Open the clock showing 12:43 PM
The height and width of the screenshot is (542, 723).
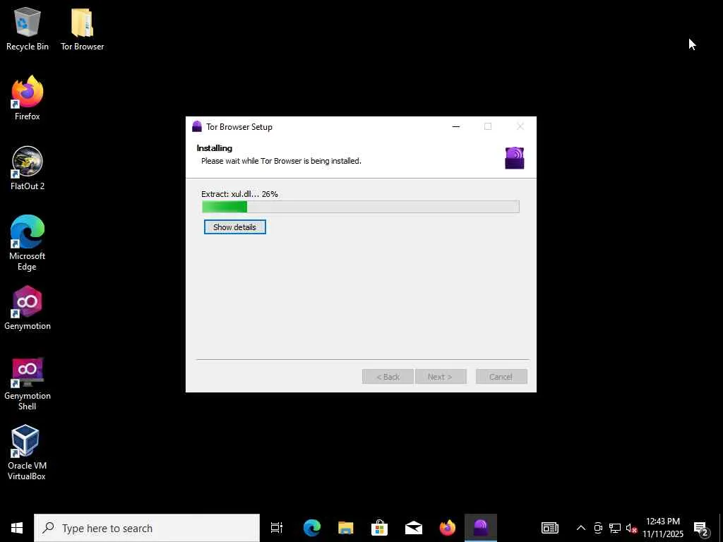(663, 528)
